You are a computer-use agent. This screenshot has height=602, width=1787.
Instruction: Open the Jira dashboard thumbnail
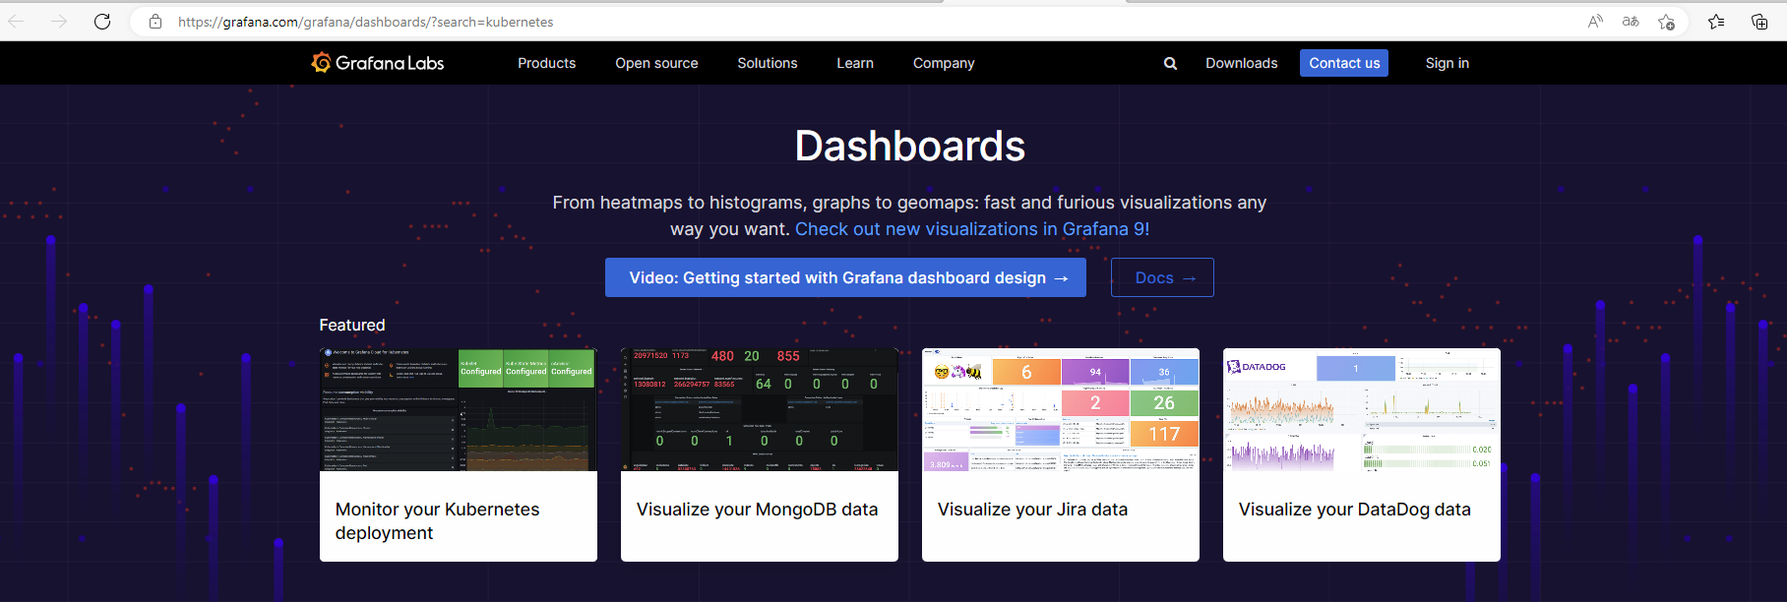point(1061,409)
